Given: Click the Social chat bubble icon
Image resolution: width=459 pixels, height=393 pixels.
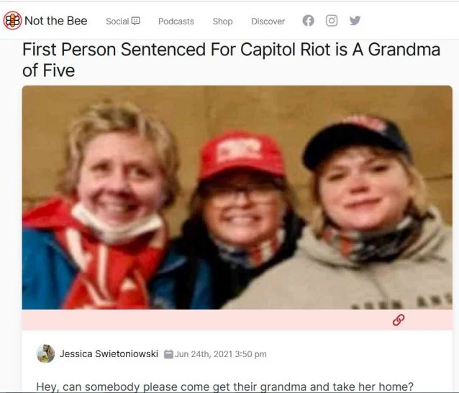Looking at the screenshot, I should [135, 21].
